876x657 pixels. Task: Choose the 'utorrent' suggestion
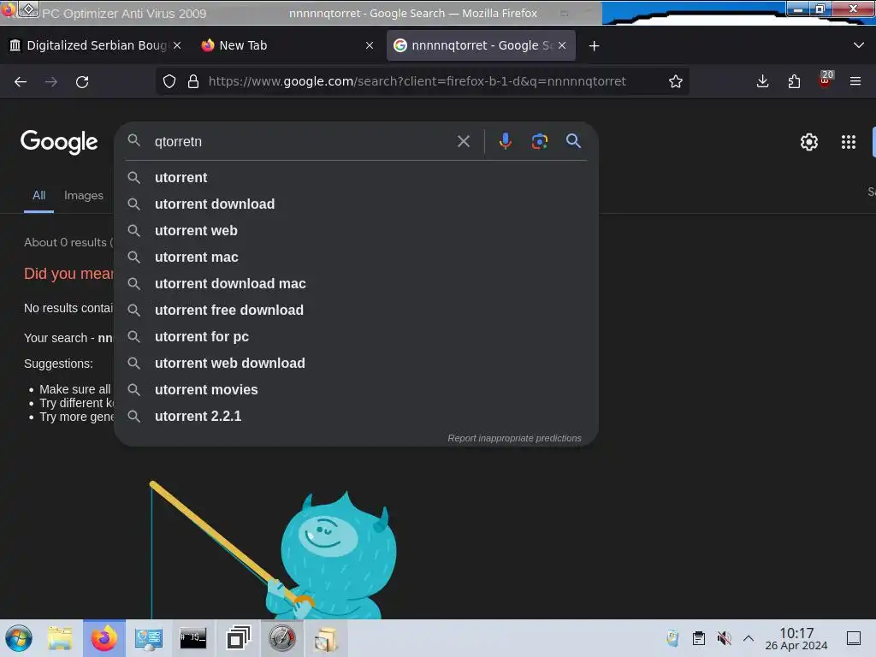(x=357, y=178)
